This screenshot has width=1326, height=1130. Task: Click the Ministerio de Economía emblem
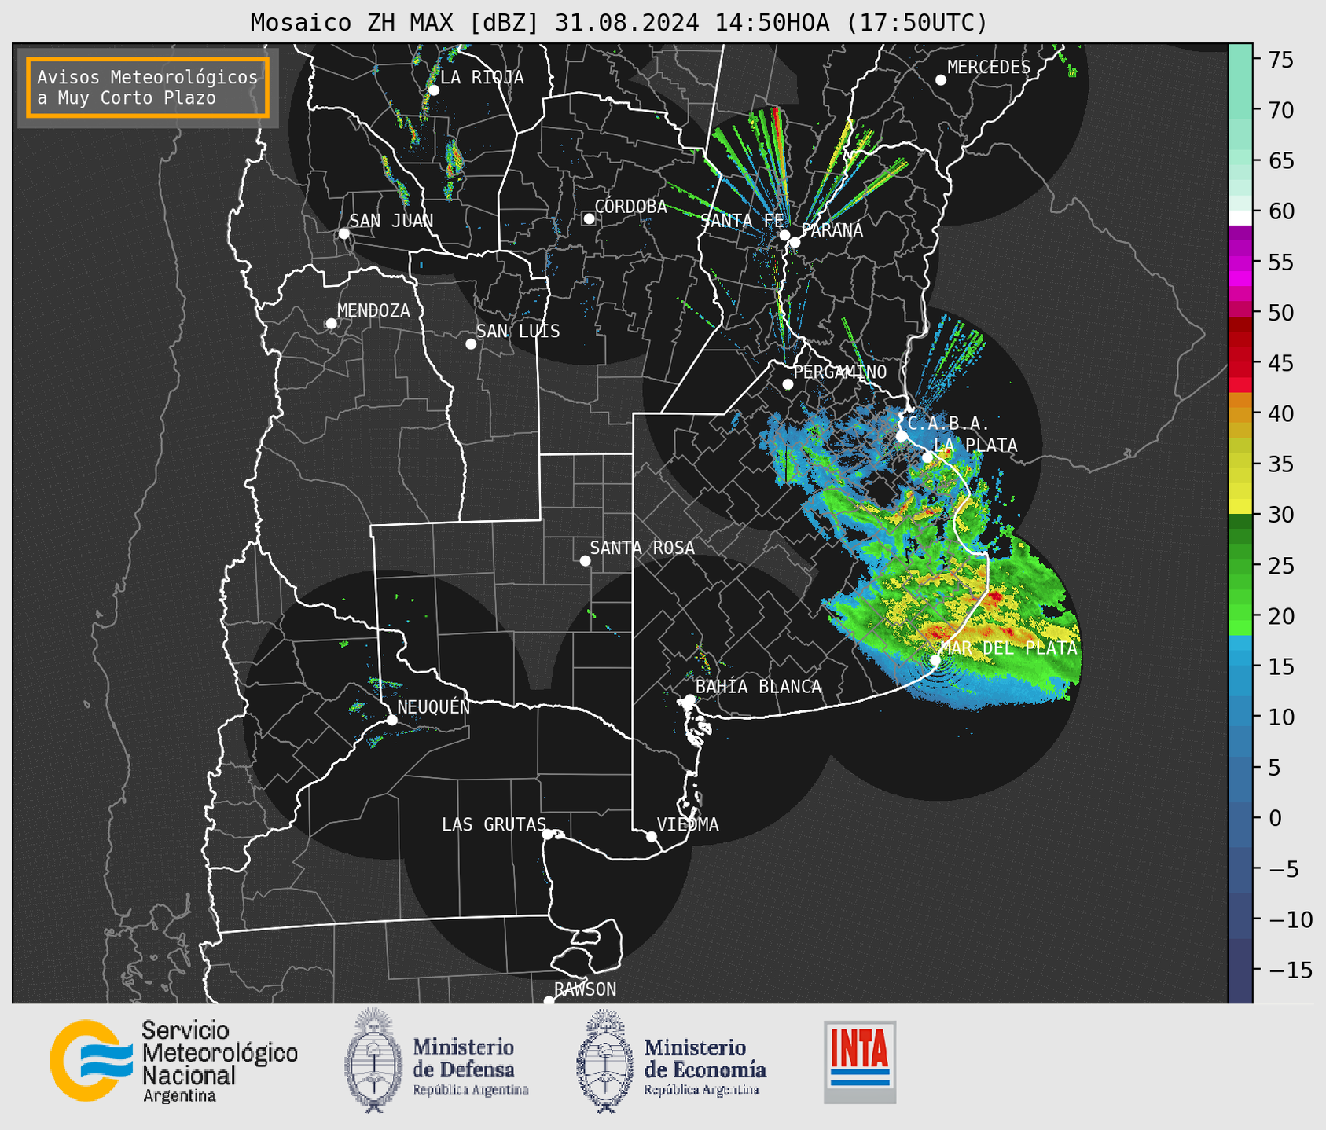[605, 1061]
